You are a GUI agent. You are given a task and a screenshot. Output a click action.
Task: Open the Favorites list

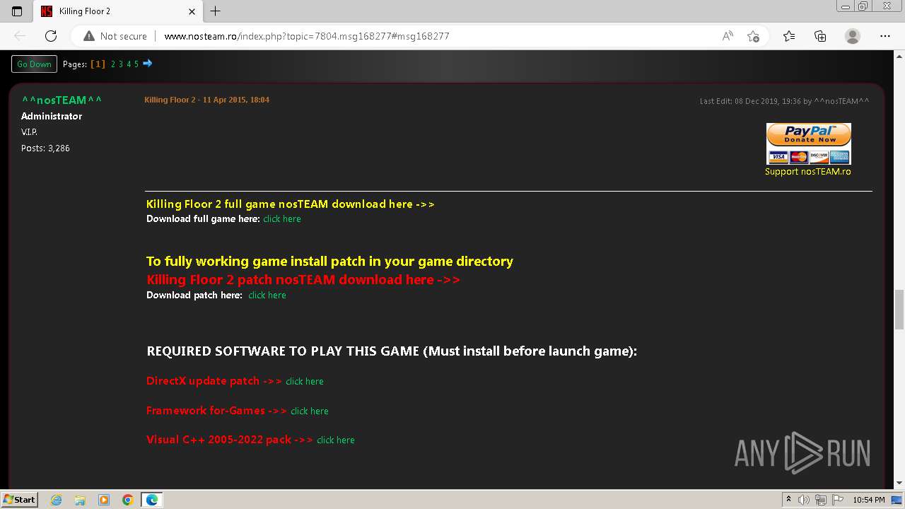point(789,36)
